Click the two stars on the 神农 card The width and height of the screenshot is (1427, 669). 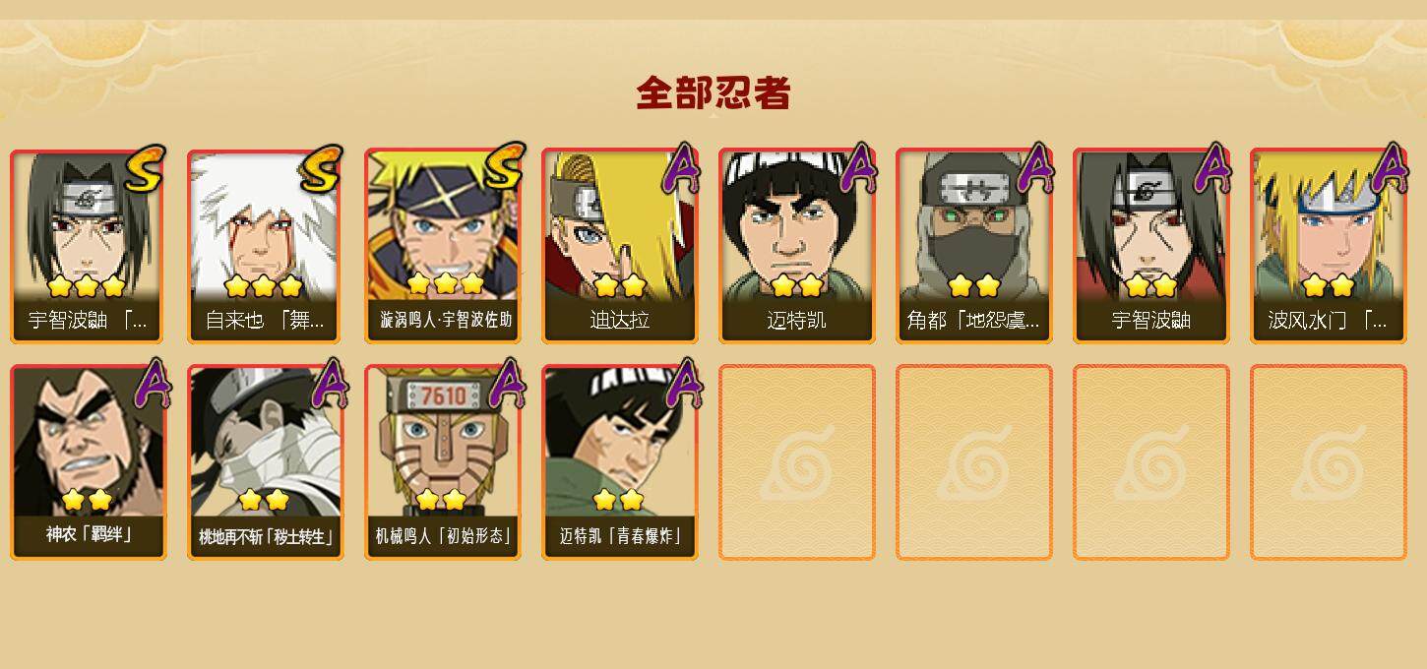pyautogui.click(x=88, y=500)
